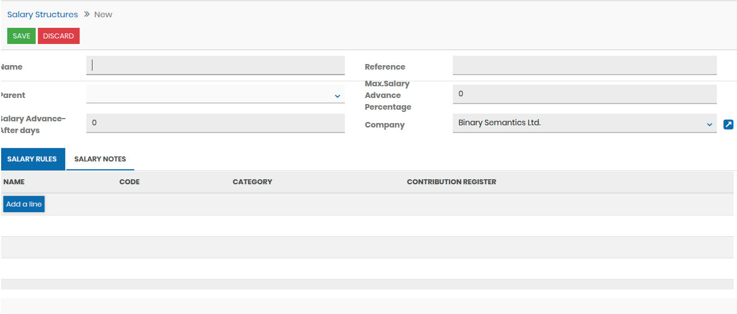This screenshot has height=314, width=737.
Task: Open the Company external link icon
Action: tap(728, 125)
